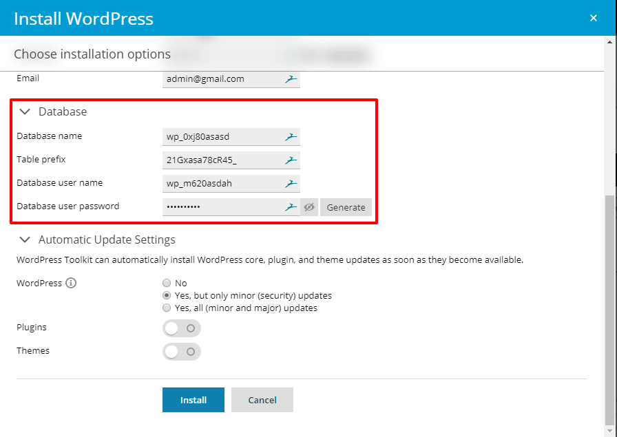The height and width of the screenshot is (437, 617).
Task: Click the autofill icon in Email field
Action: click(x=291, y=79)
